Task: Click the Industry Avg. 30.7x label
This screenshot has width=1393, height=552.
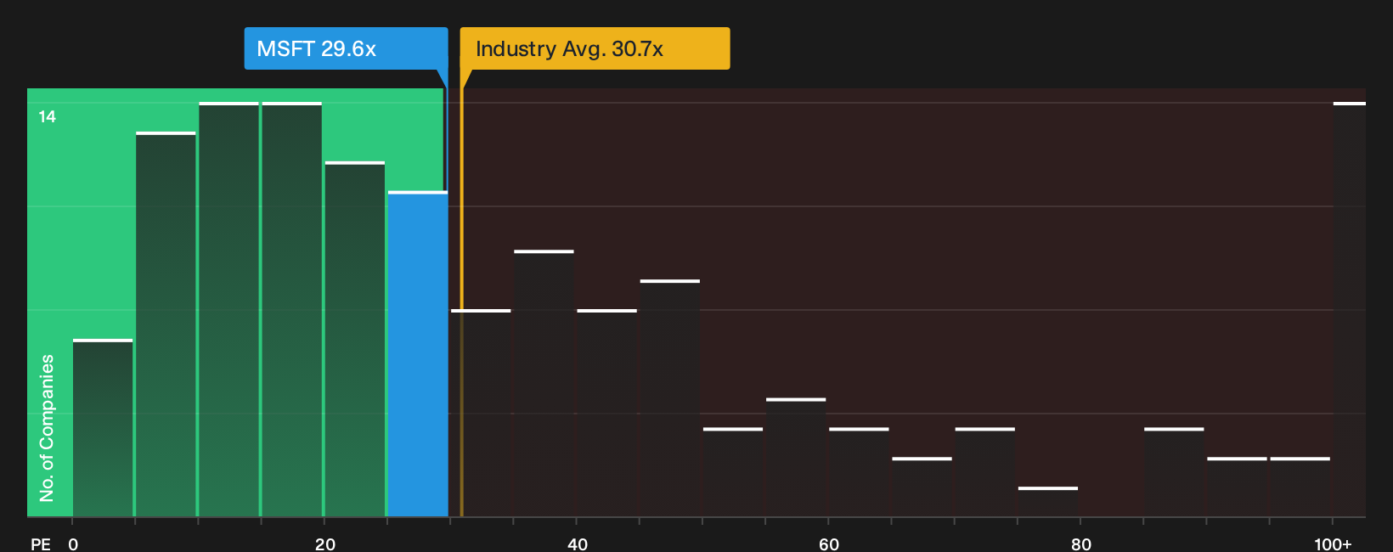Action: tap(595, 48)
